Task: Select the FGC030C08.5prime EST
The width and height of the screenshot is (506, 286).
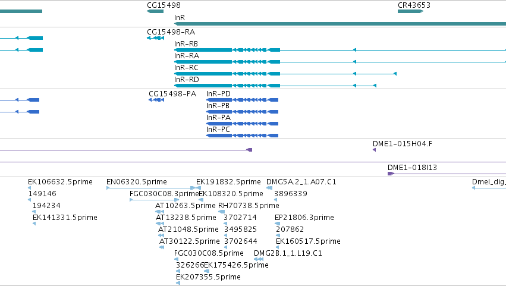Action: click(x=176, y=259)
